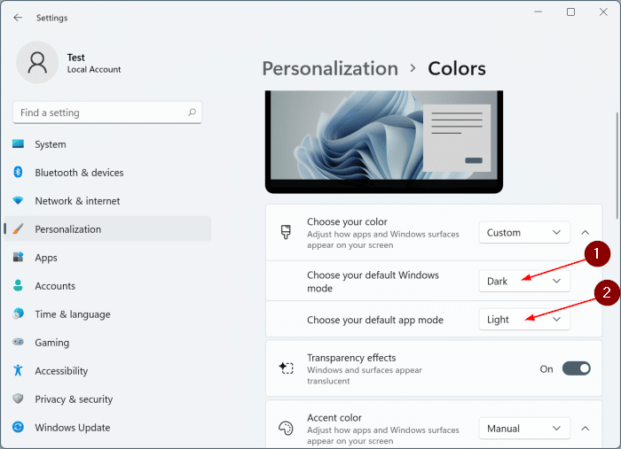Click Test Local Account name

[94, 63]
